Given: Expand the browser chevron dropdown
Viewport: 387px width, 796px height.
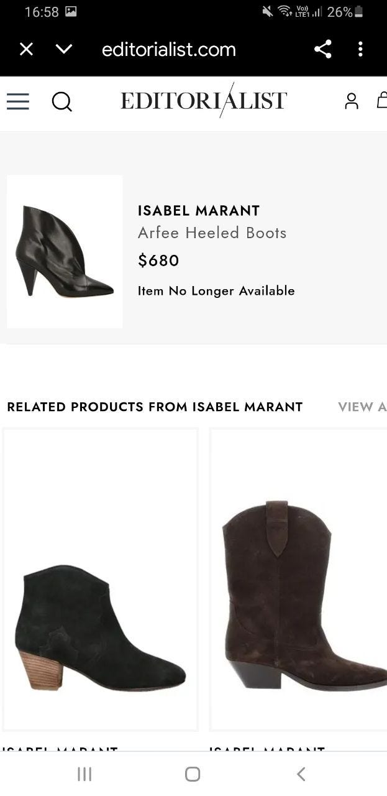Looking at the screenshot, I should pyautogui.click(x=64, y=49).
